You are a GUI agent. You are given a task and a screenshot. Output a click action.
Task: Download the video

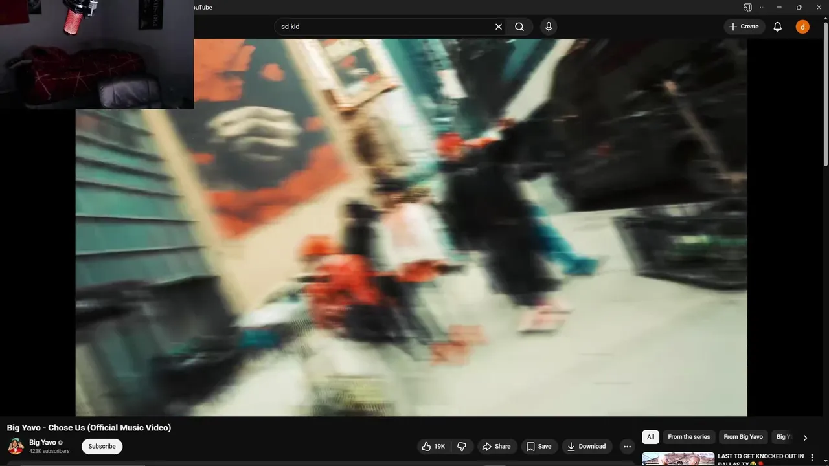587,446
